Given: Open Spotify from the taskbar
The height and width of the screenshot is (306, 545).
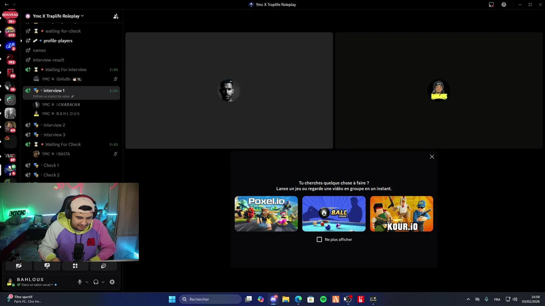Looking at the screenshot, I should pos(323,299).
